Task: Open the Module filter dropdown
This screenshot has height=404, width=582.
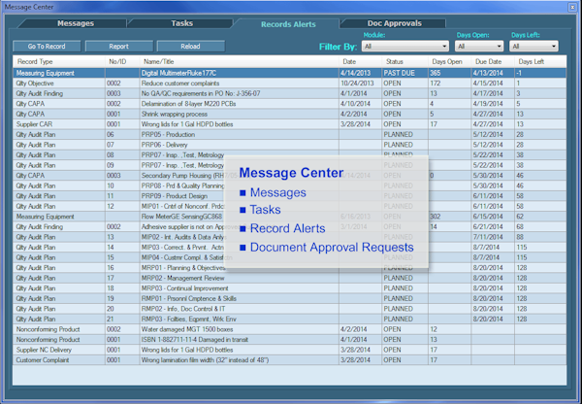Action: pyautogui.click(x=405, y=46)
